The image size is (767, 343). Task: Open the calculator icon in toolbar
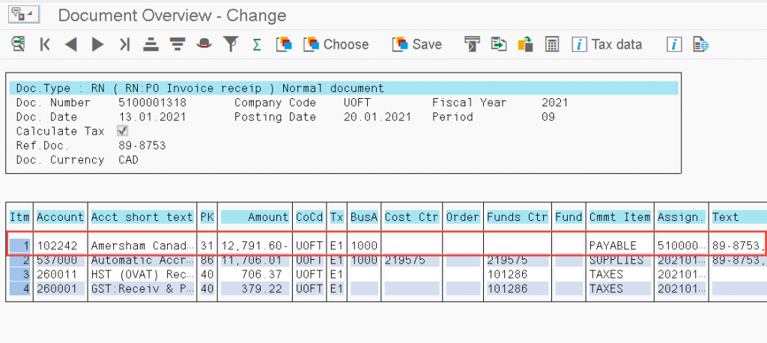click(x=551, y=44)
